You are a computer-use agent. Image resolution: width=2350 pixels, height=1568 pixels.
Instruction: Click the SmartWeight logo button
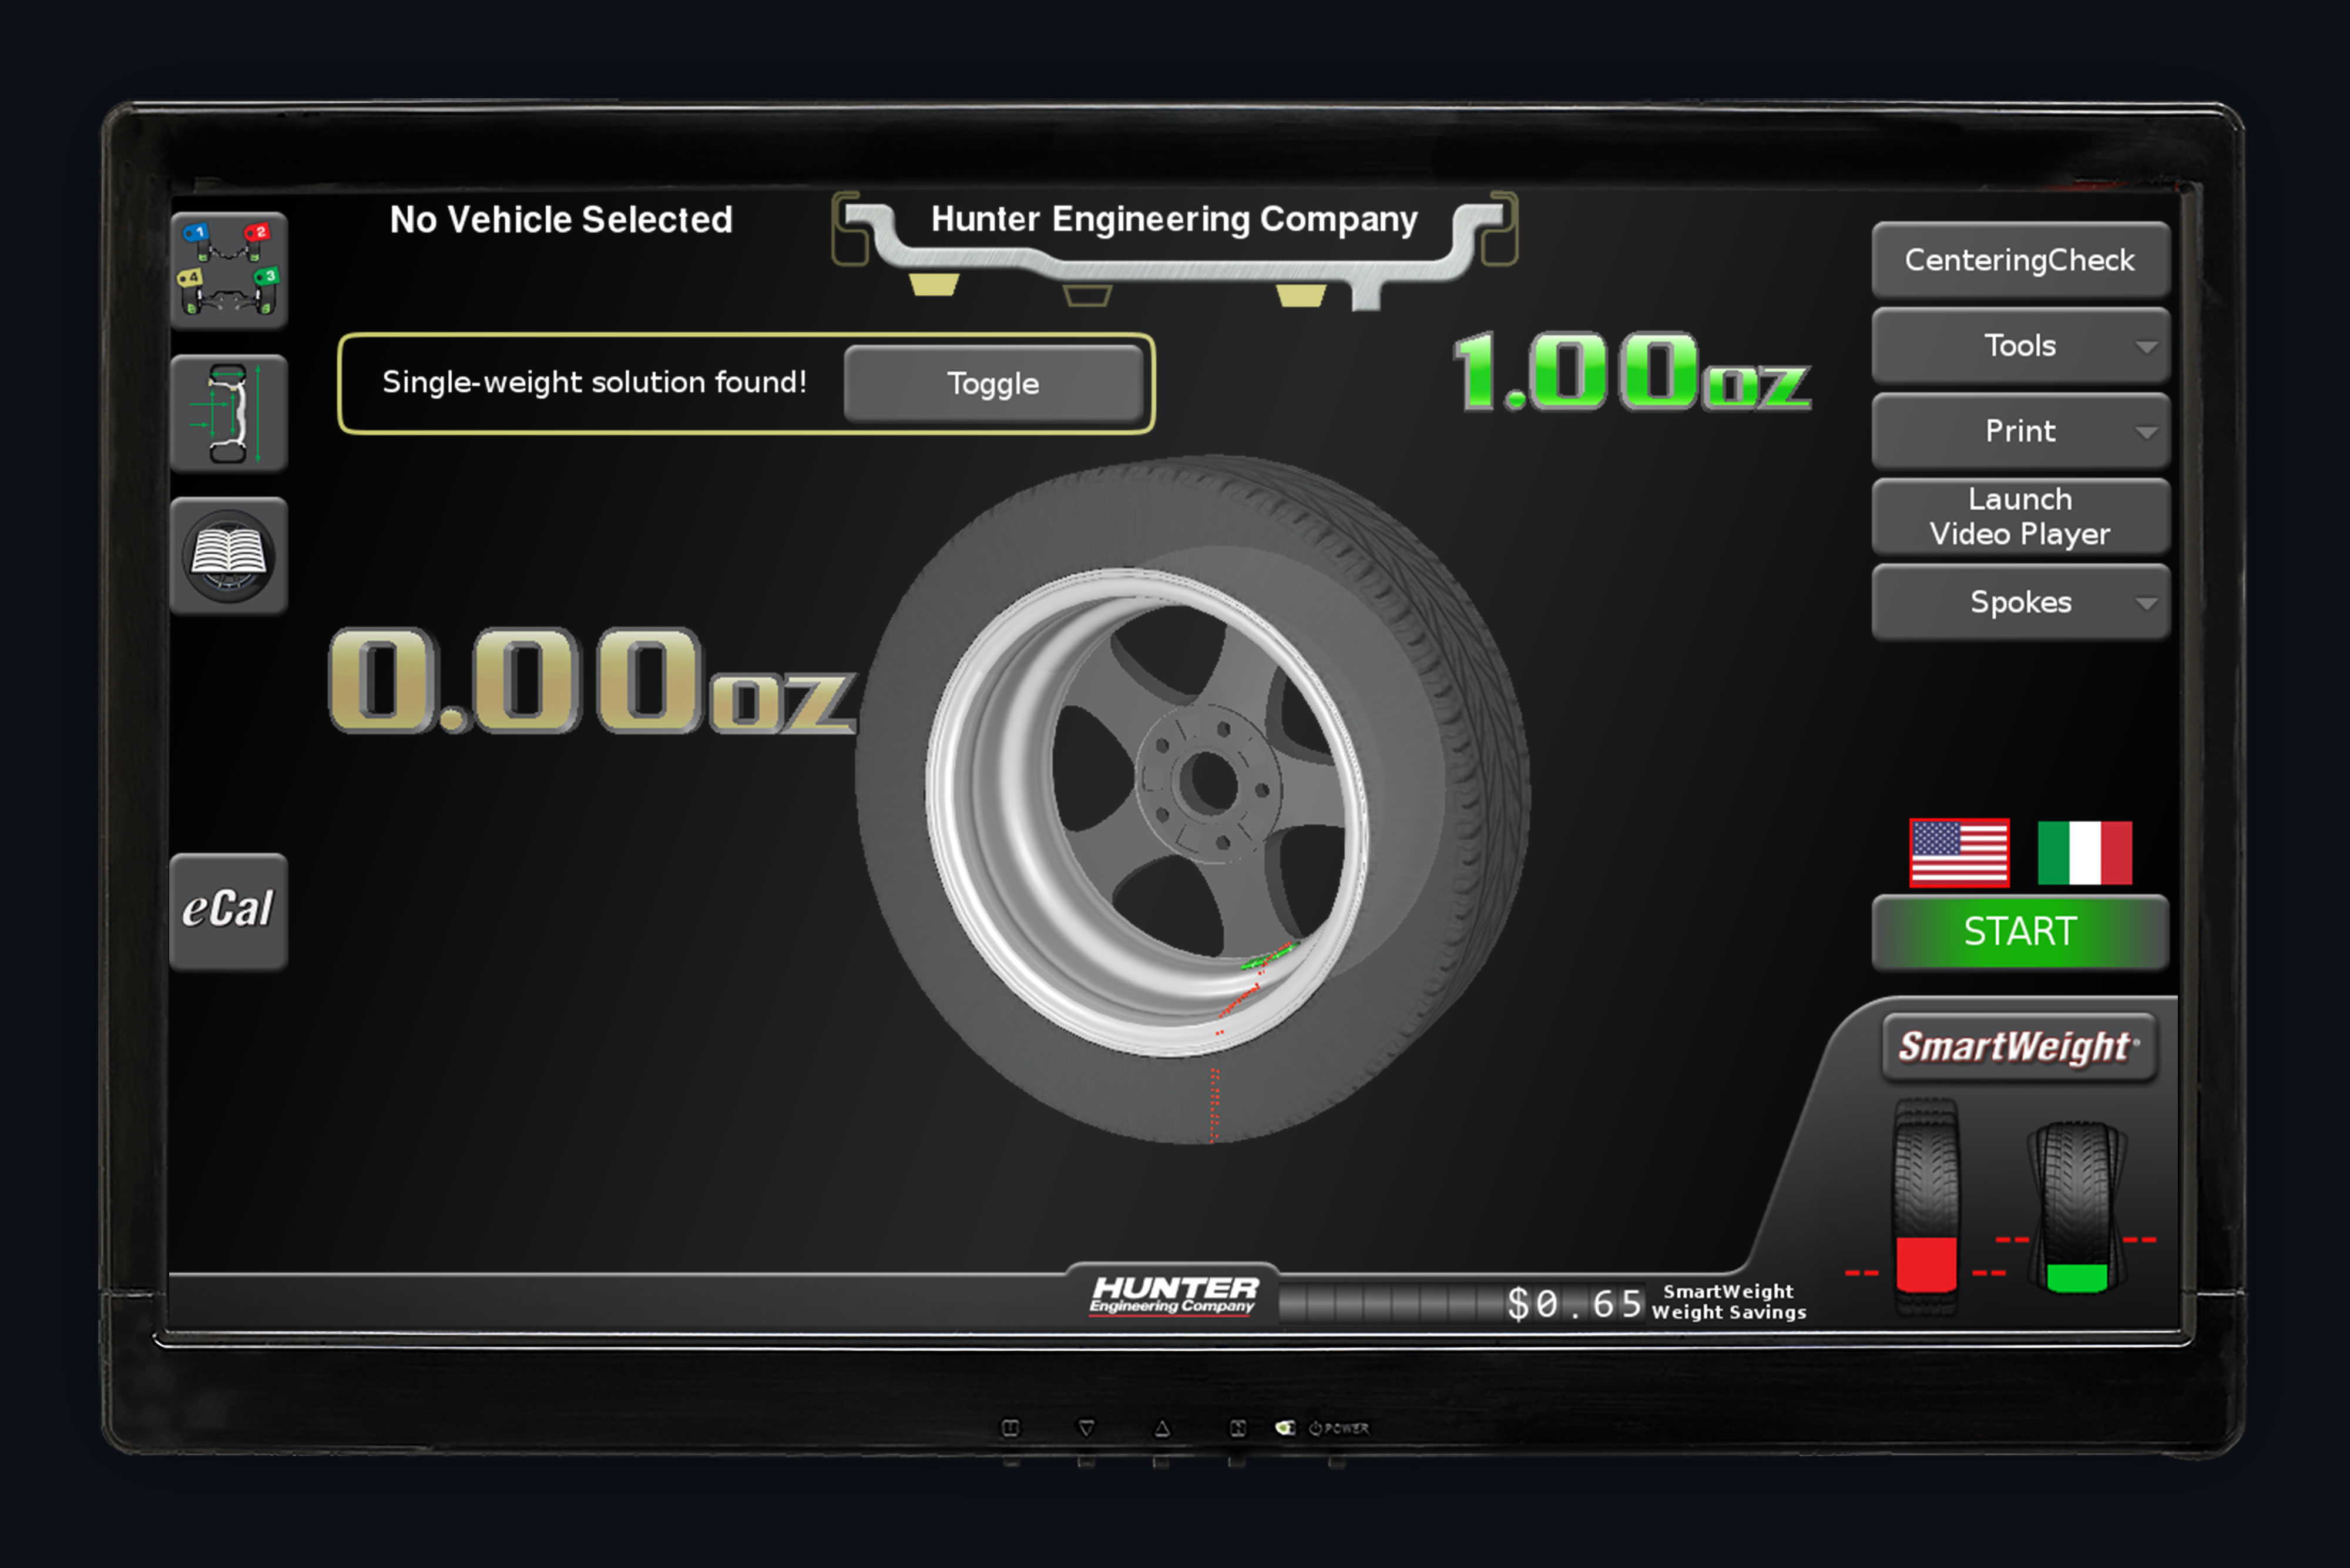(2019, 1047)
